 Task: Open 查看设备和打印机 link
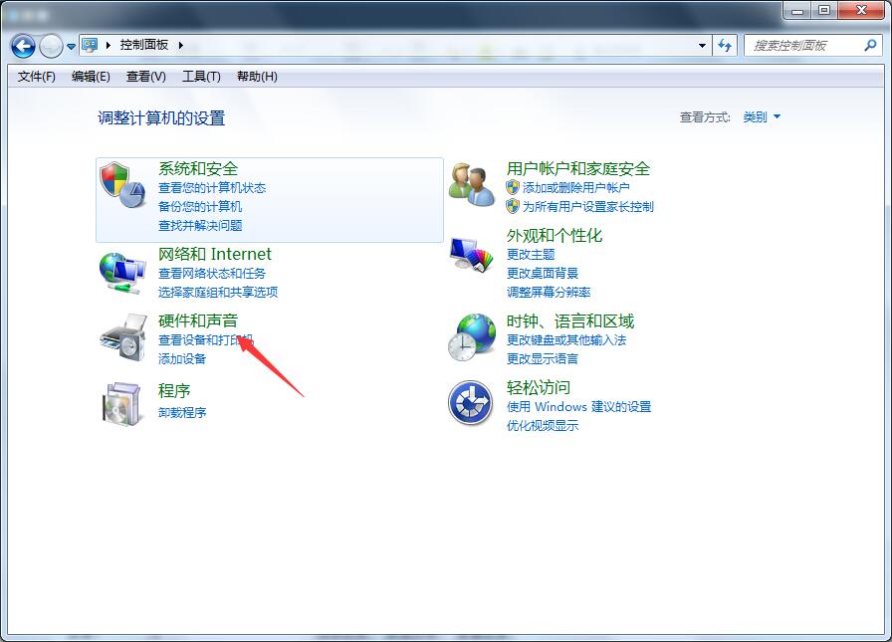[206, 340]
